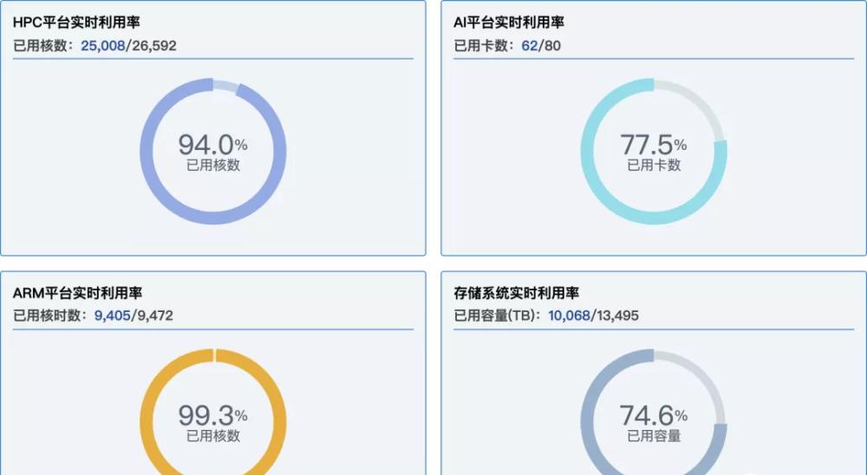Click the storage total value 13,495
This screenshot has height=475, width=867.
(617, 316)
